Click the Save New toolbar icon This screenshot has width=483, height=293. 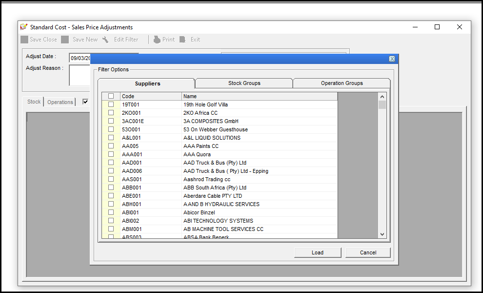point(65,40)
